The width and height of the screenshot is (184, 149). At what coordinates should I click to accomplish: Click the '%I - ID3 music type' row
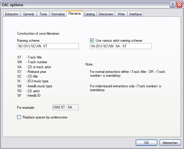(33, 81)
